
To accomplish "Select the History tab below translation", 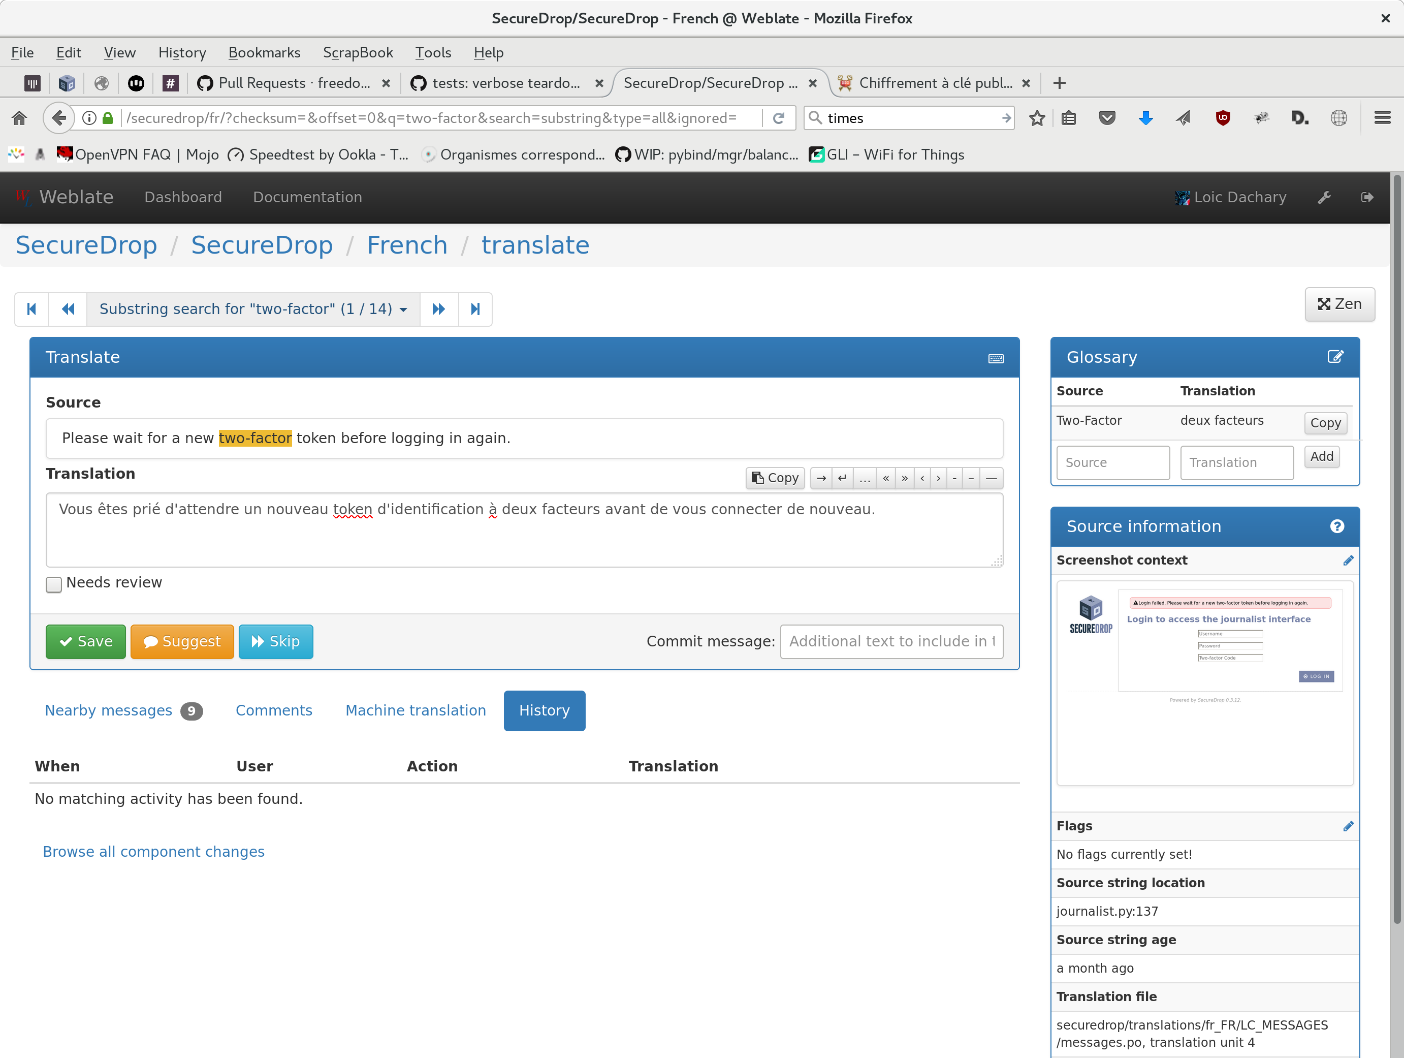I will click(x=545, y=710).
